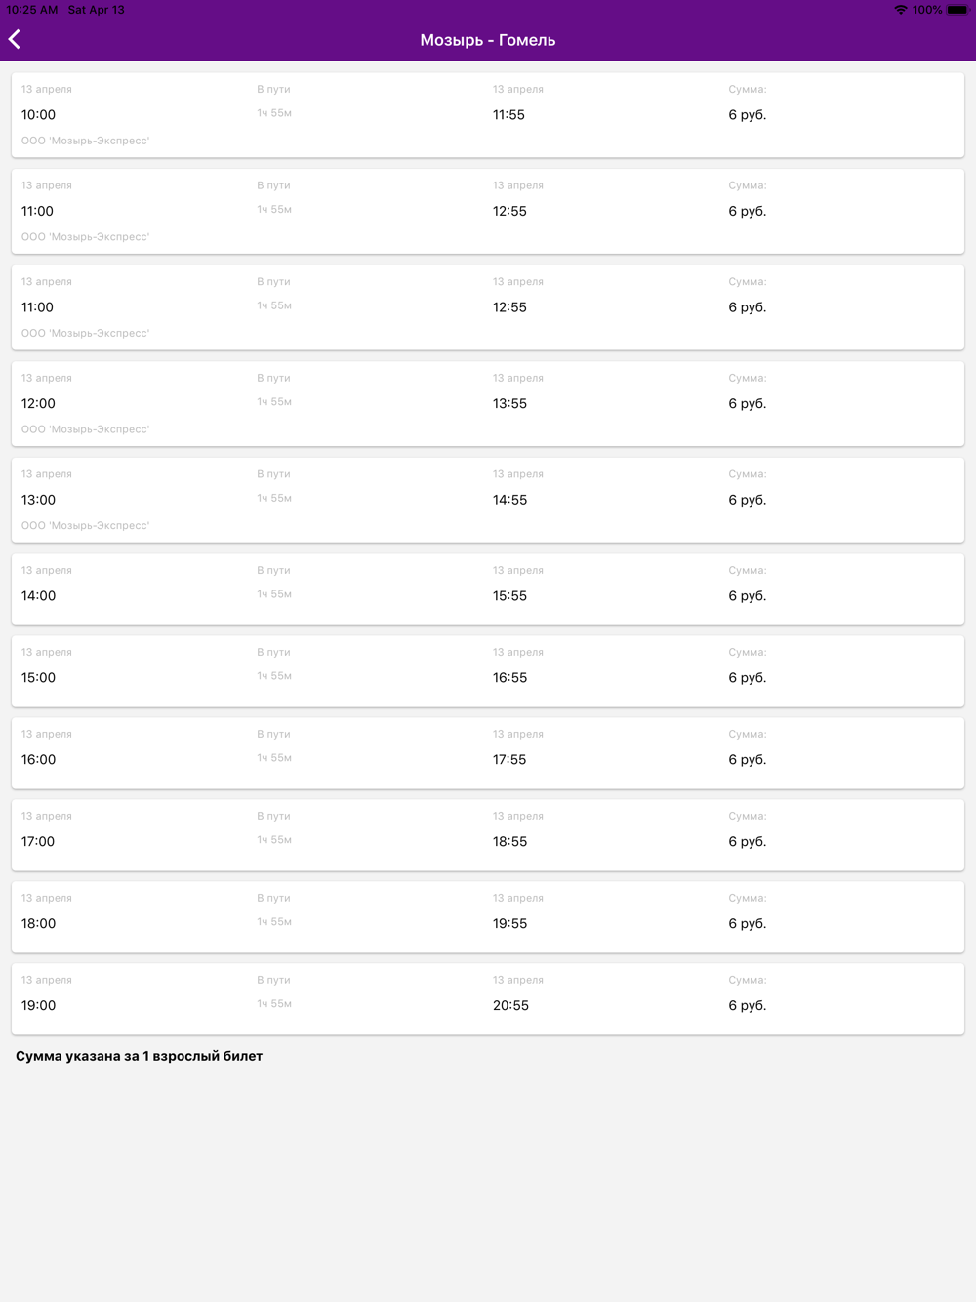
Task: Tap the first 11:00 departure card
Action: (487, 212)
